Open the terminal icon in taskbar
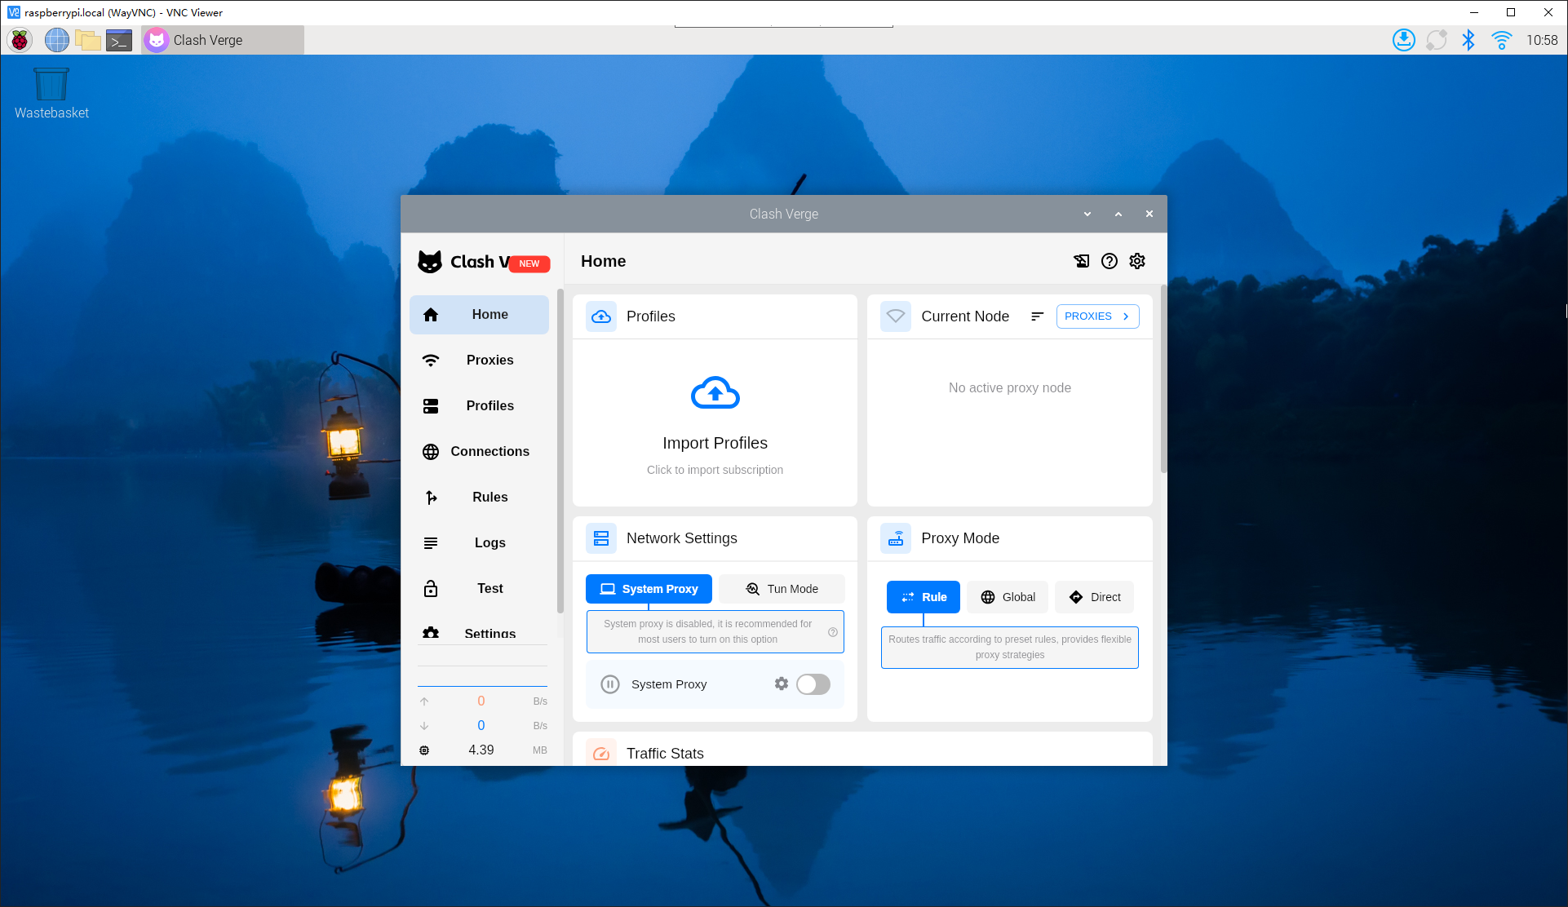This screenshot has height=907, width=1568. [119, 40]
